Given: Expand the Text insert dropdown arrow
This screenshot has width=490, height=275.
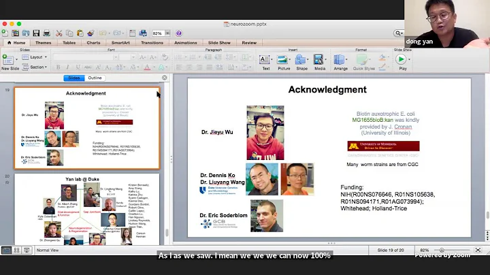Looking at the screenshot, I should [x=272, y=59].
